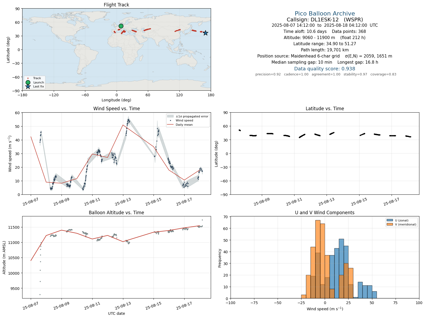Click the "Altitude: 9060 - 11900 m" line
The width and height of the screenshot is (425, 318).
click(325, 38)
